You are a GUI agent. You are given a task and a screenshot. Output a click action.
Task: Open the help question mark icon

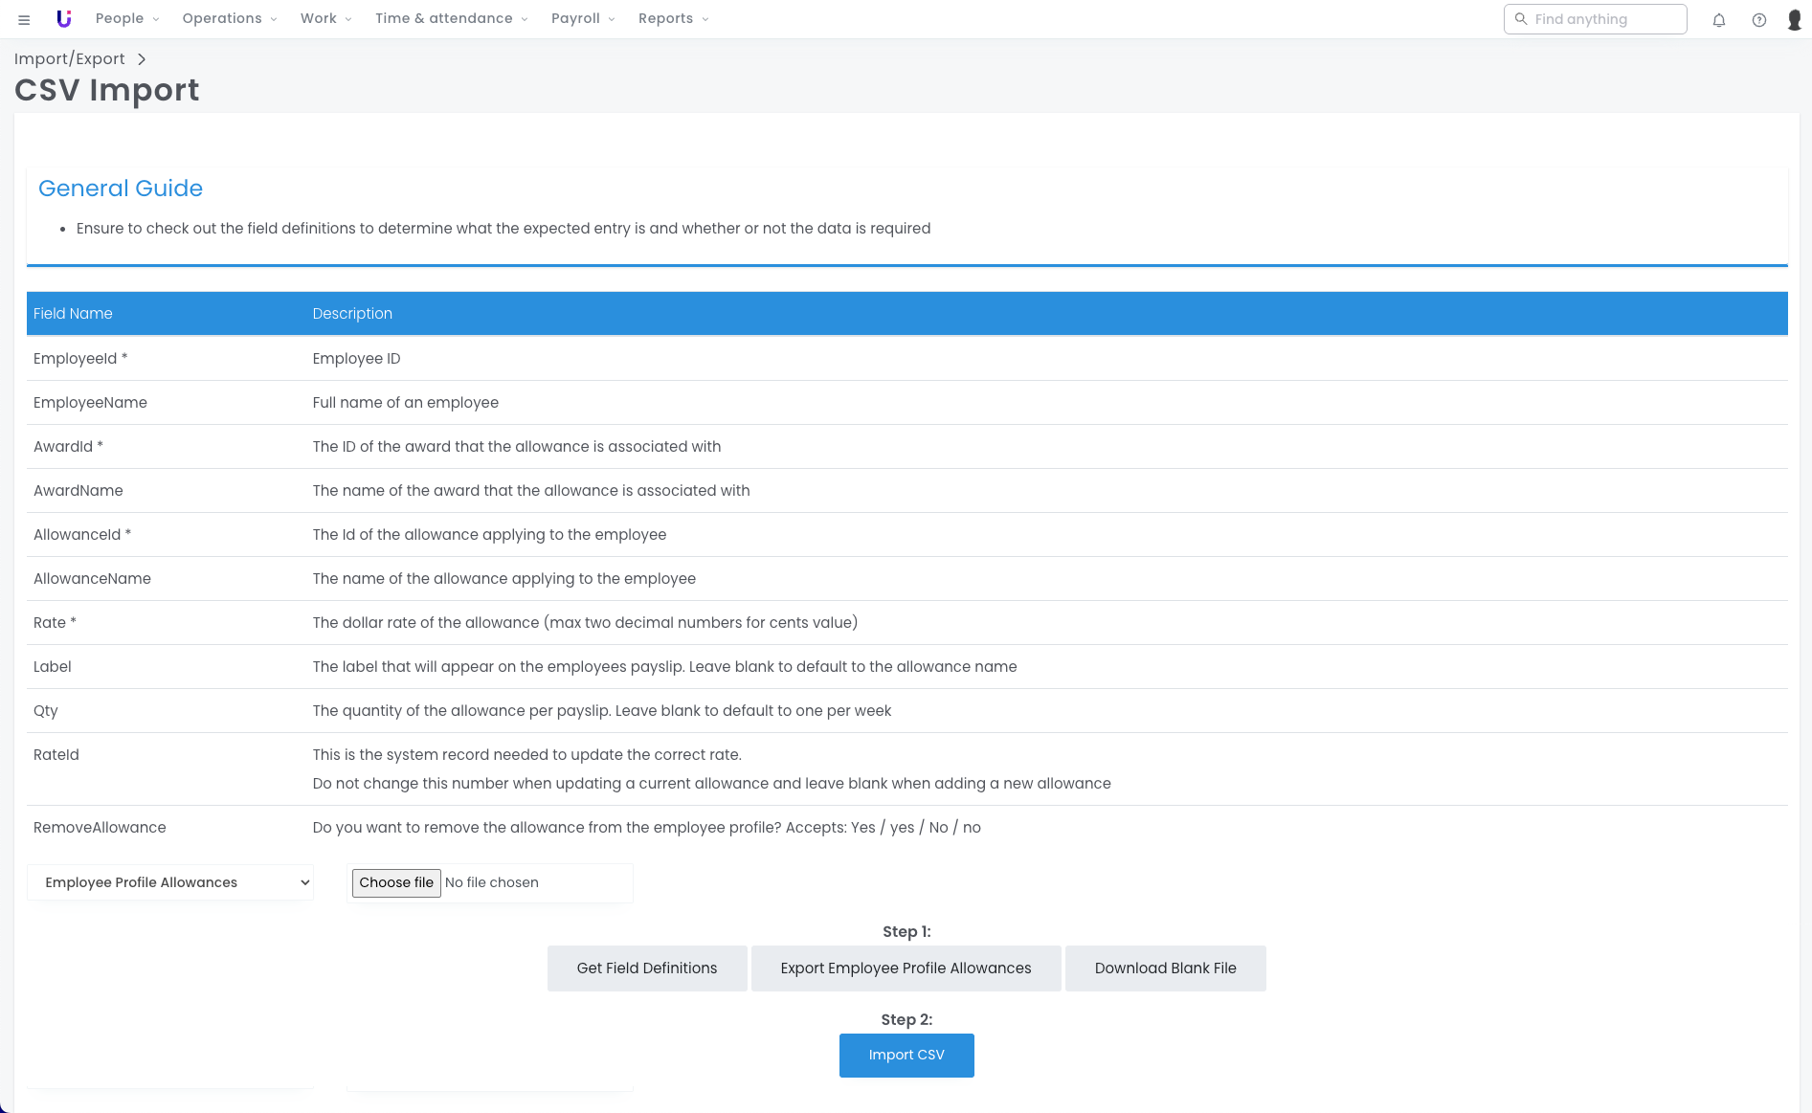pos(1759,20)
